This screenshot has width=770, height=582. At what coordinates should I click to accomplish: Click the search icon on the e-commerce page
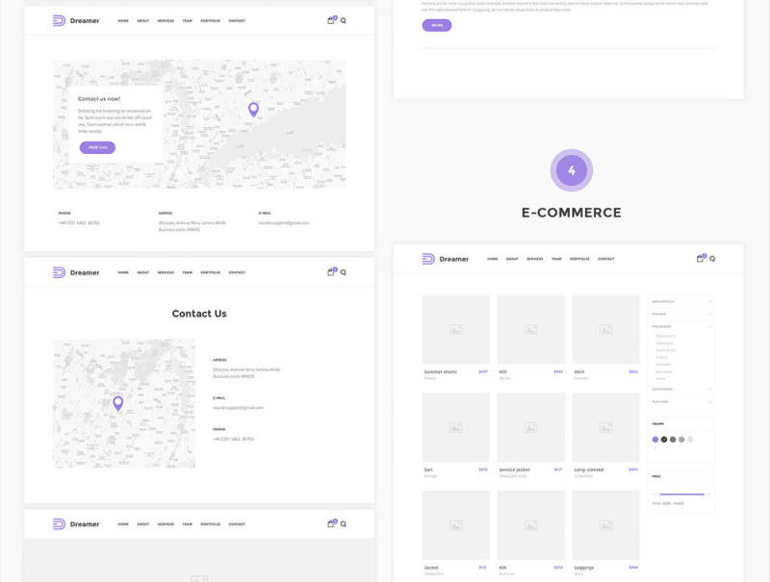712,259
